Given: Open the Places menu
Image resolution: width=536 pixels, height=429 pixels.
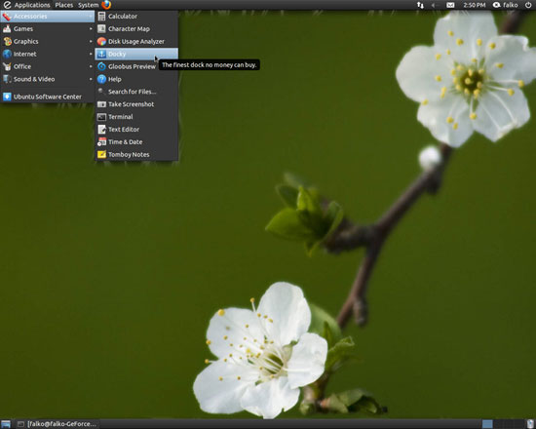Looking at the screenshot, I should pyautogui.click(x=64, y=5).
